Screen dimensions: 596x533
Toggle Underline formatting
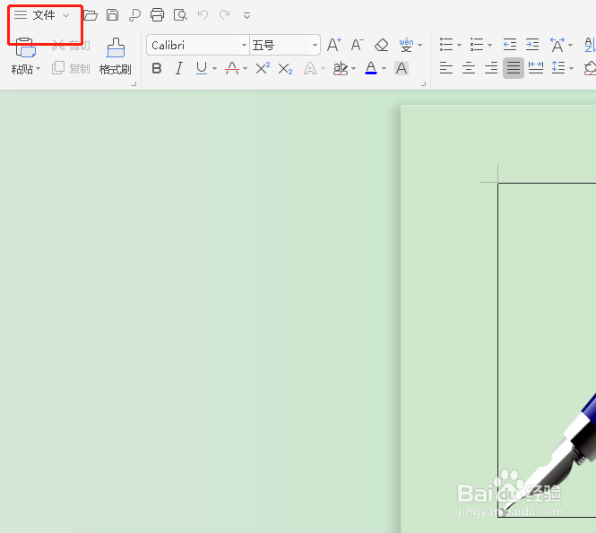[x=202, y=68]
